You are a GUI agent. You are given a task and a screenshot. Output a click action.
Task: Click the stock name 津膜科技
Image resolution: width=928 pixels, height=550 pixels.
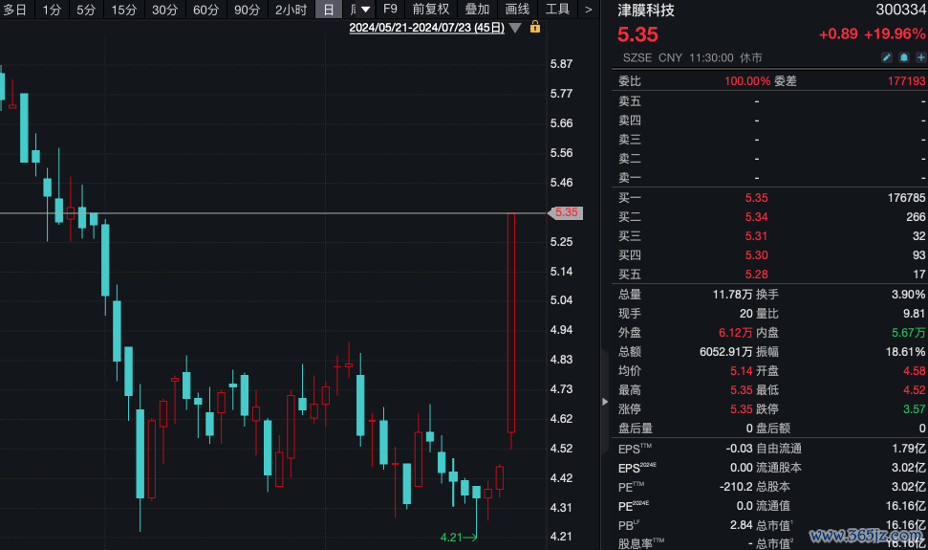(646, 11)
